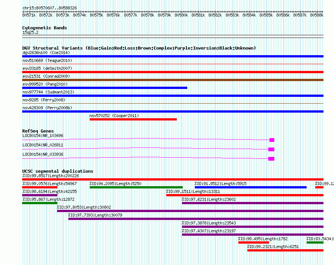The height and width of the screenshot is (265, 334).
Task: Open the nsv977744 (Sudmant2013) blue bar
Action: click(173, 96)
